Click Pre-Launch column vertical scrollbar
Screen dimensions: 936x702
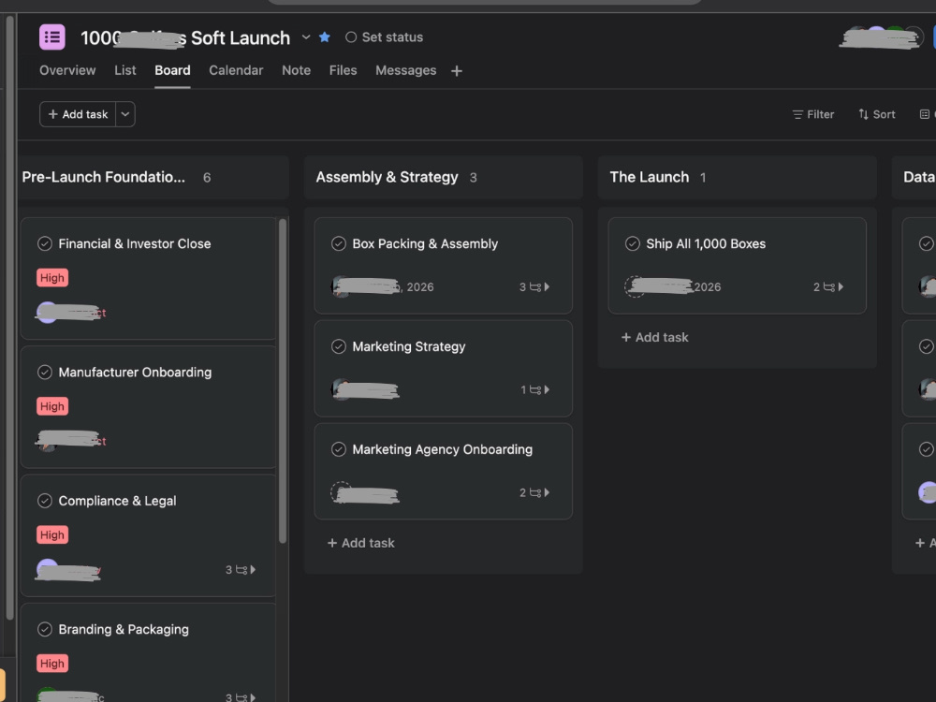[x=283, y=381]
